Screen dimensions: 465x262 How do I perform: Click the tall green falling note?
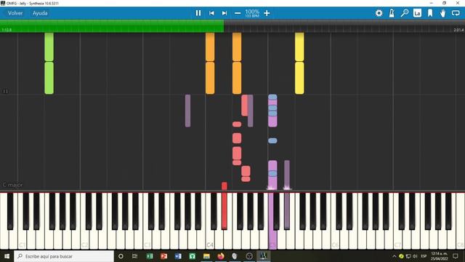(49, 63)
